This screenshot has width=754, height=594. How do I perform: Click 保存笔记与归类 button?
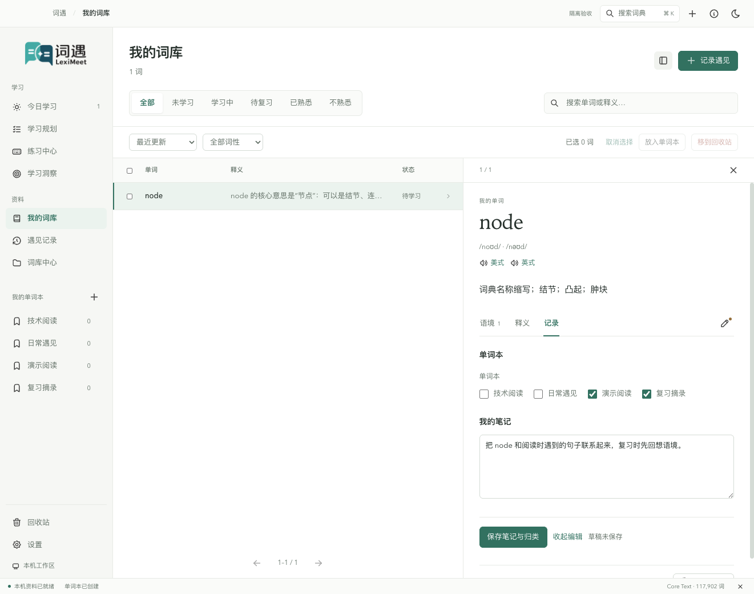513,537
